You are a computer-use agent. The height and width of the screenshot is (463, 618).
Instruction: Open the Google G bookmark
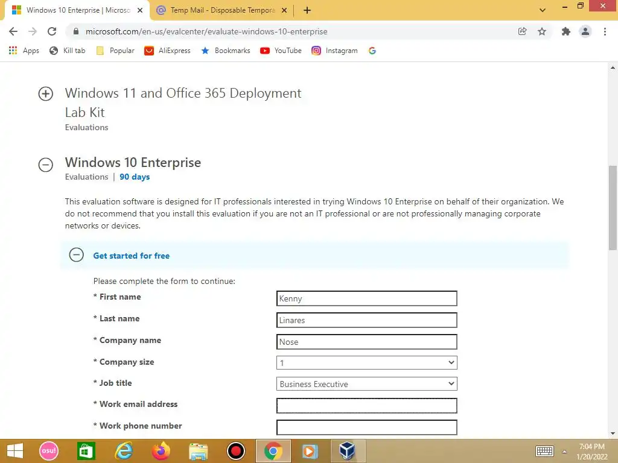coord(372,51)
